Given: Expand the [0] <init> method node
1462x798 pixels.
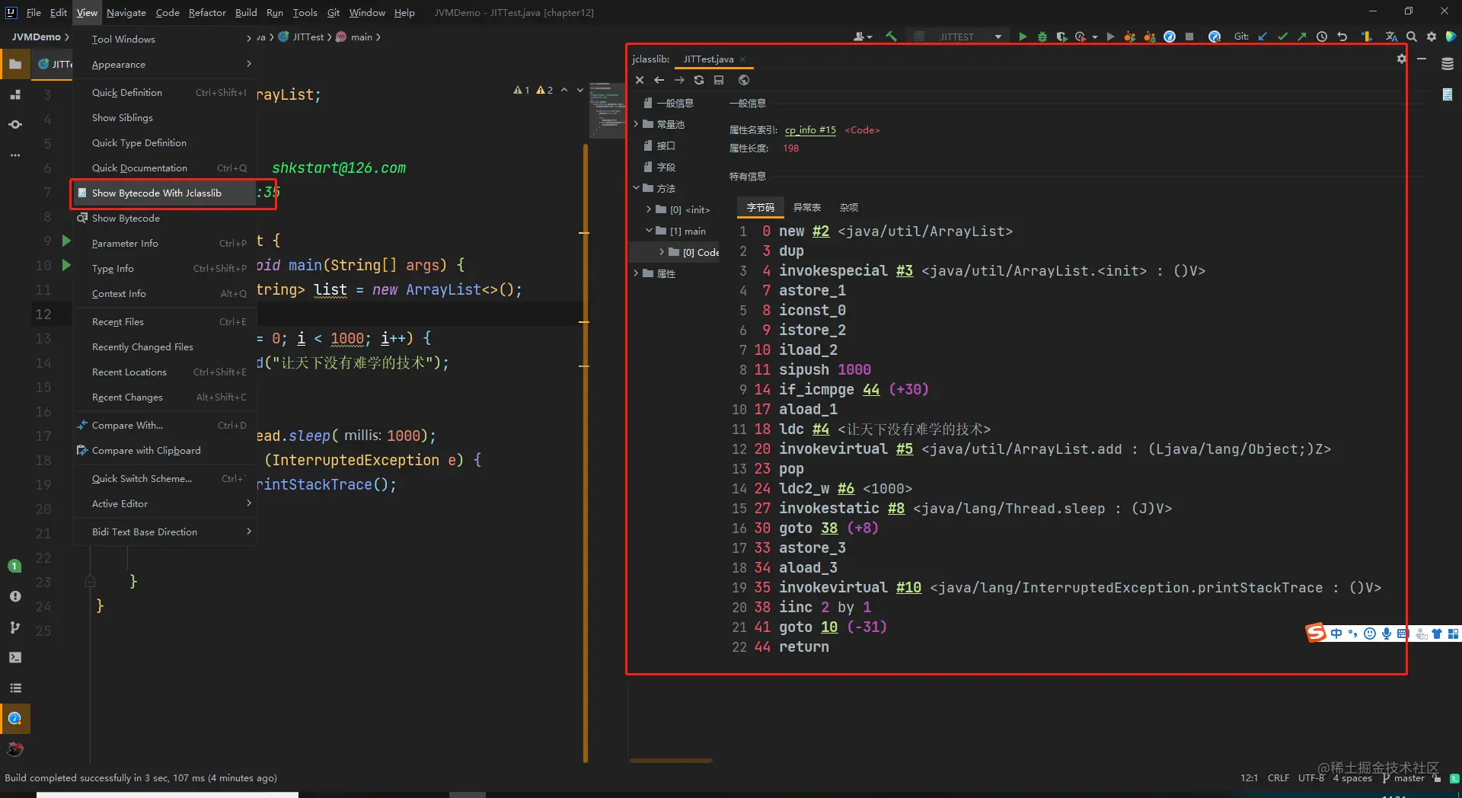Looking at the screenshot, I should [649, 209].
